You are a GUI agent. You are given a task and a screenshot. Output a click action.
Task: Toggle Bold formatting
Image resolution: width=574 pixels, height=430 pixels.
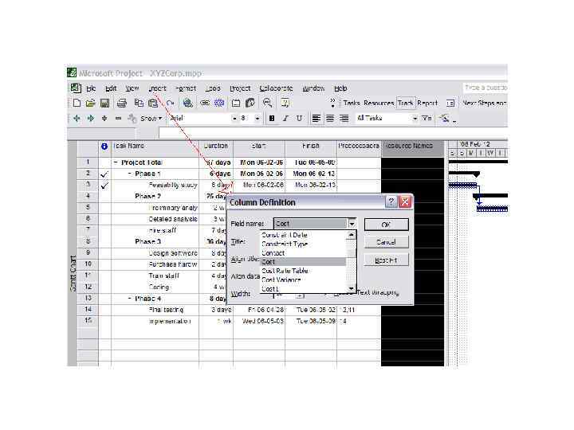click(x=272, y=118)
